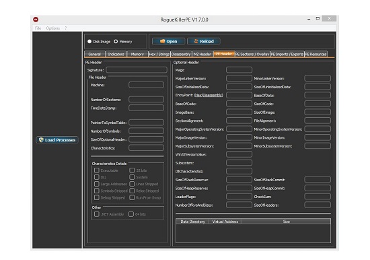Switch to the General tab

point(95,54)
